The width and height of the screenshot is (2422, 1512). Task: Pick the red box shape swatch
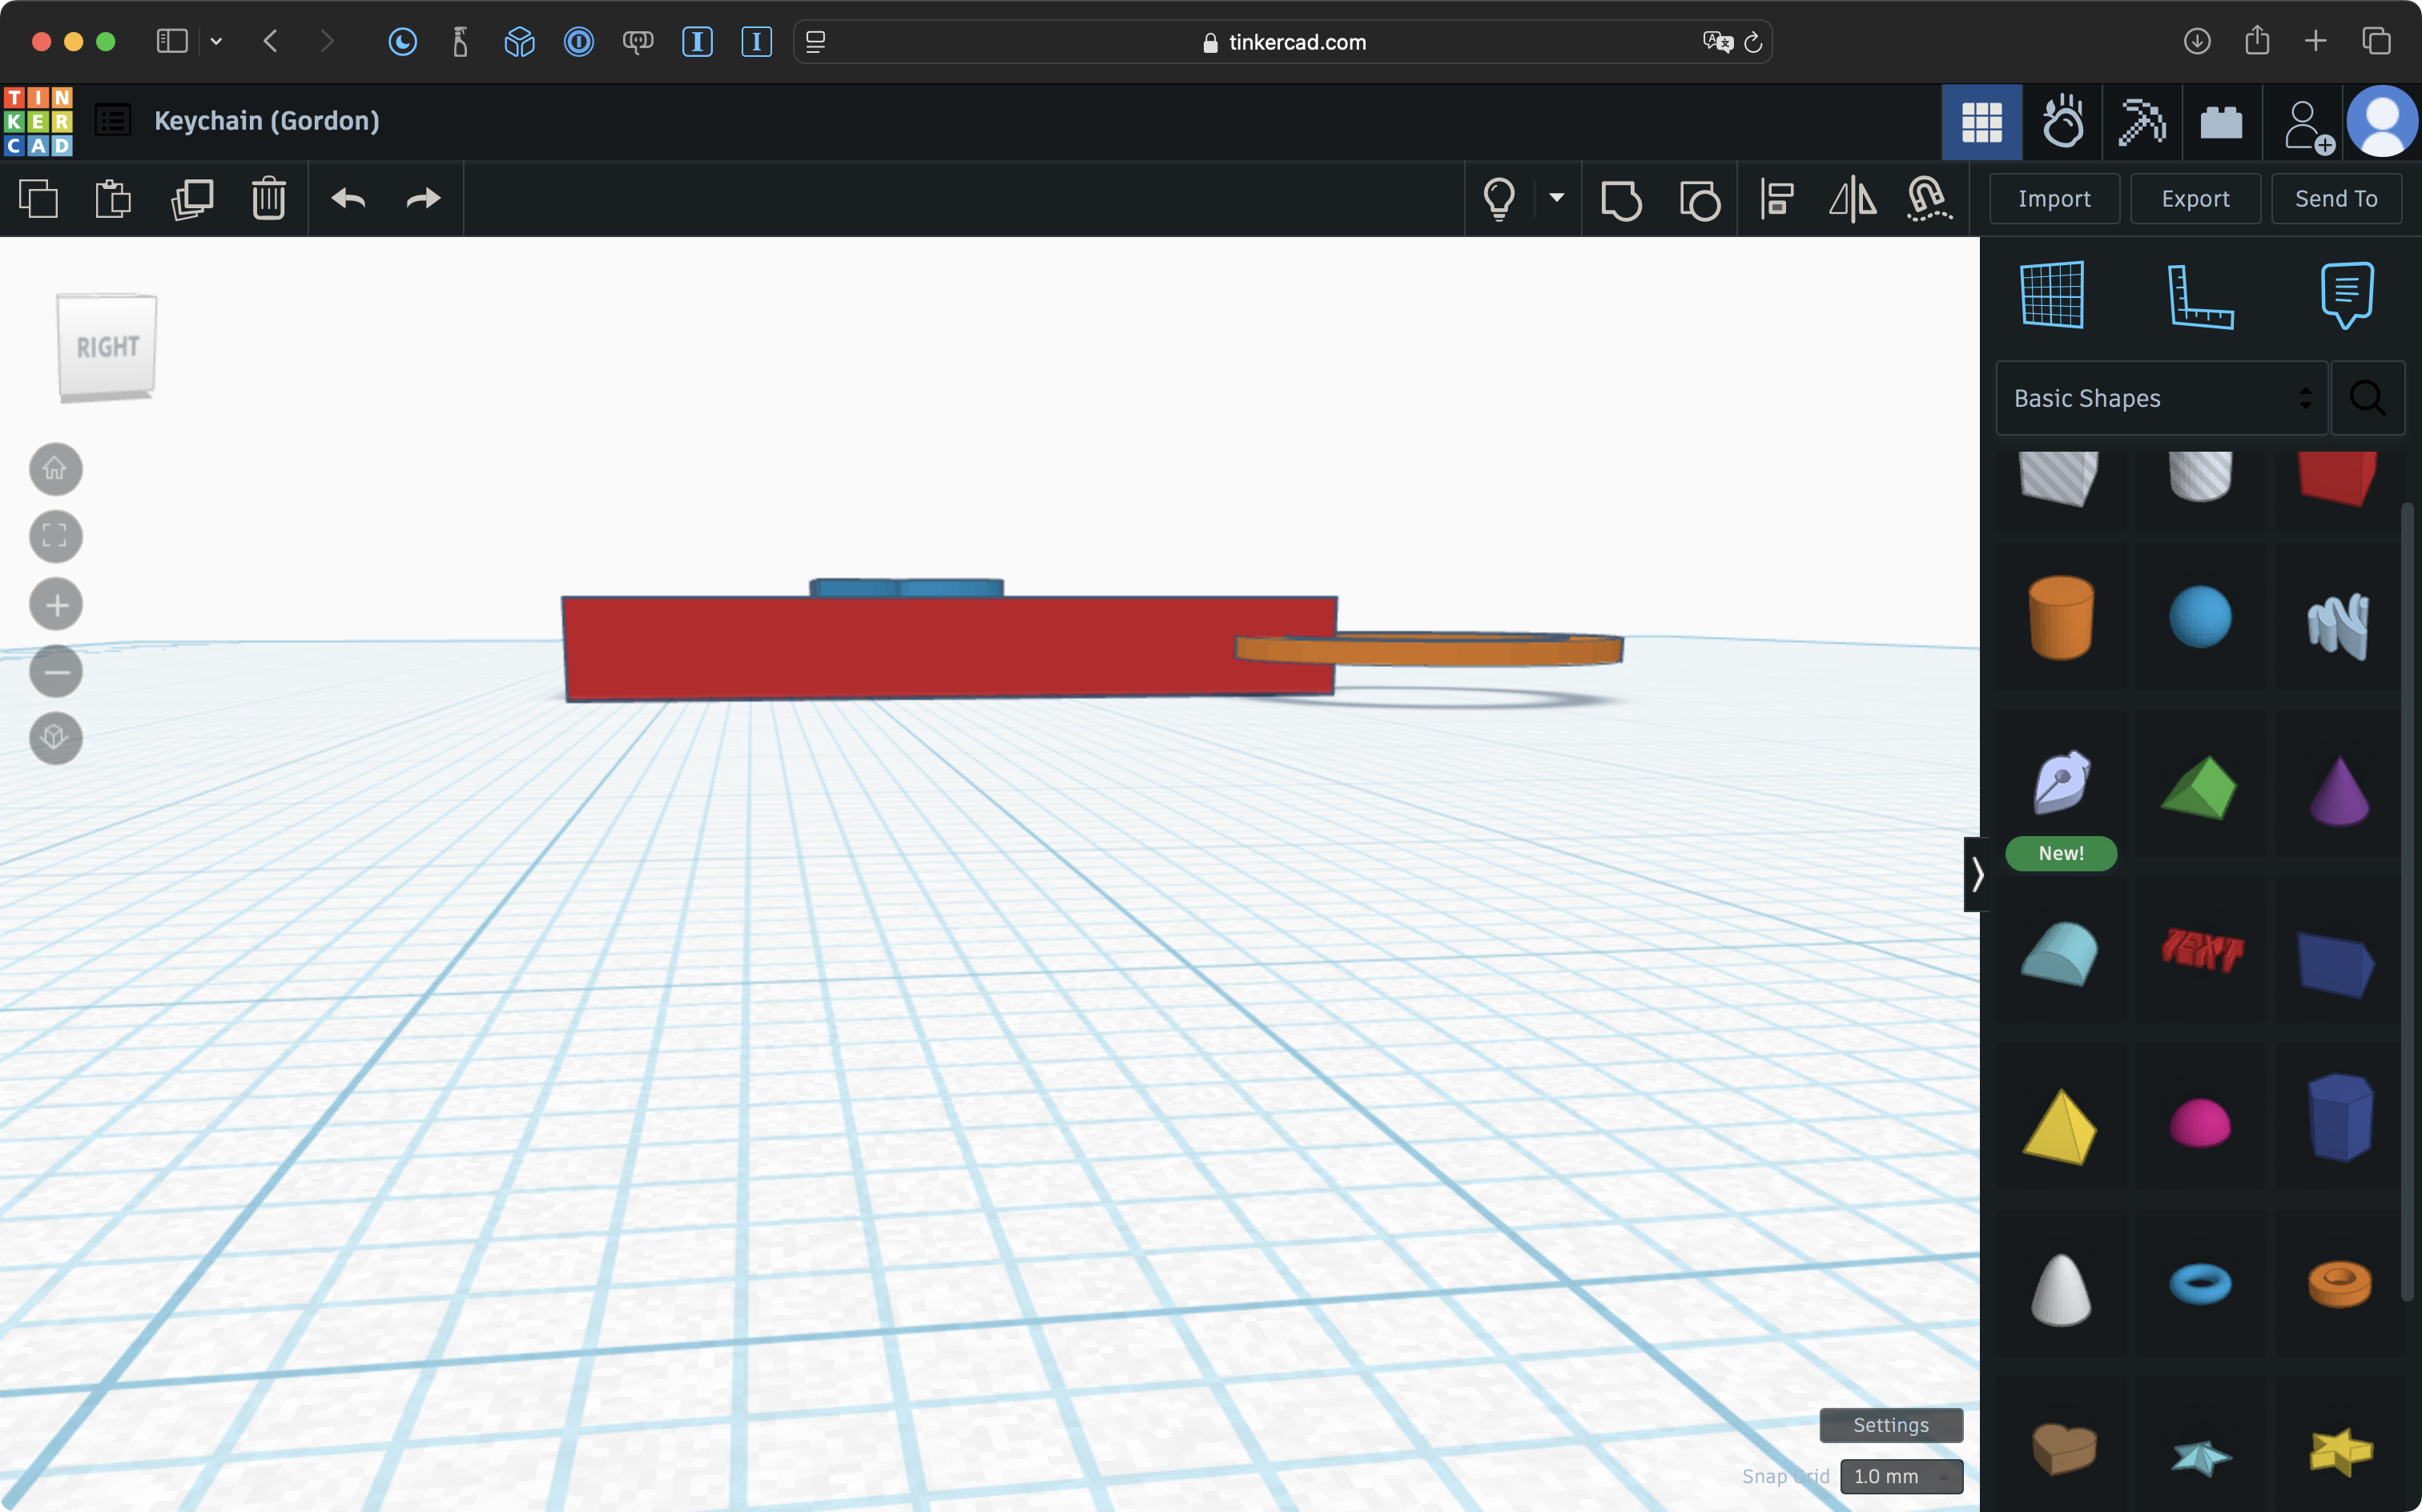coord(2337,478)
